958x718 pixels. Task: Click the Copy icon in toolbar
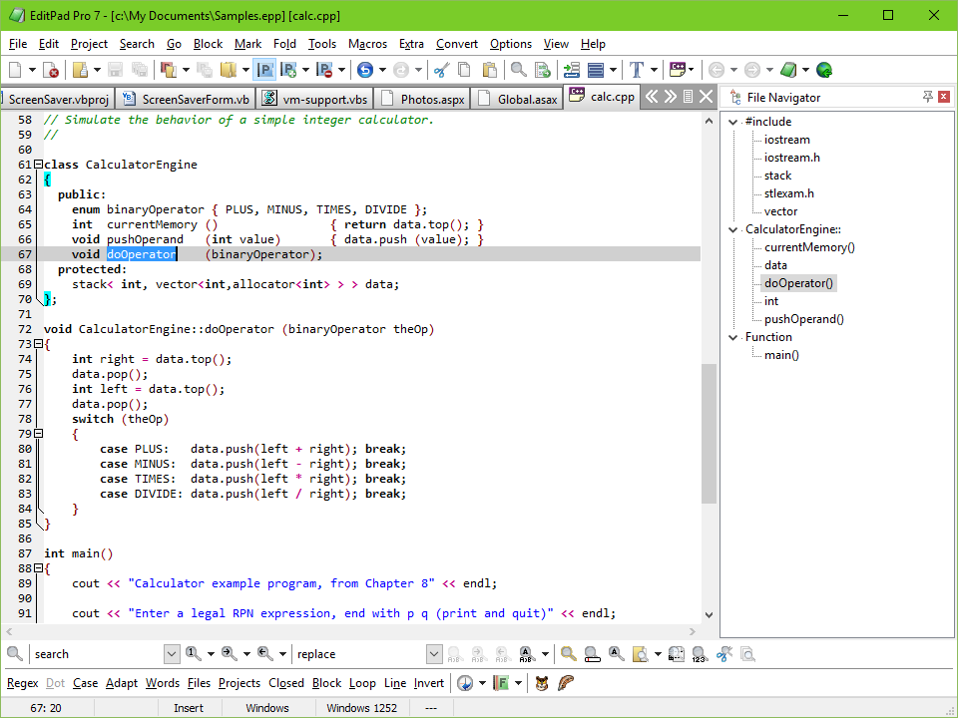click(x=464, y=70)
